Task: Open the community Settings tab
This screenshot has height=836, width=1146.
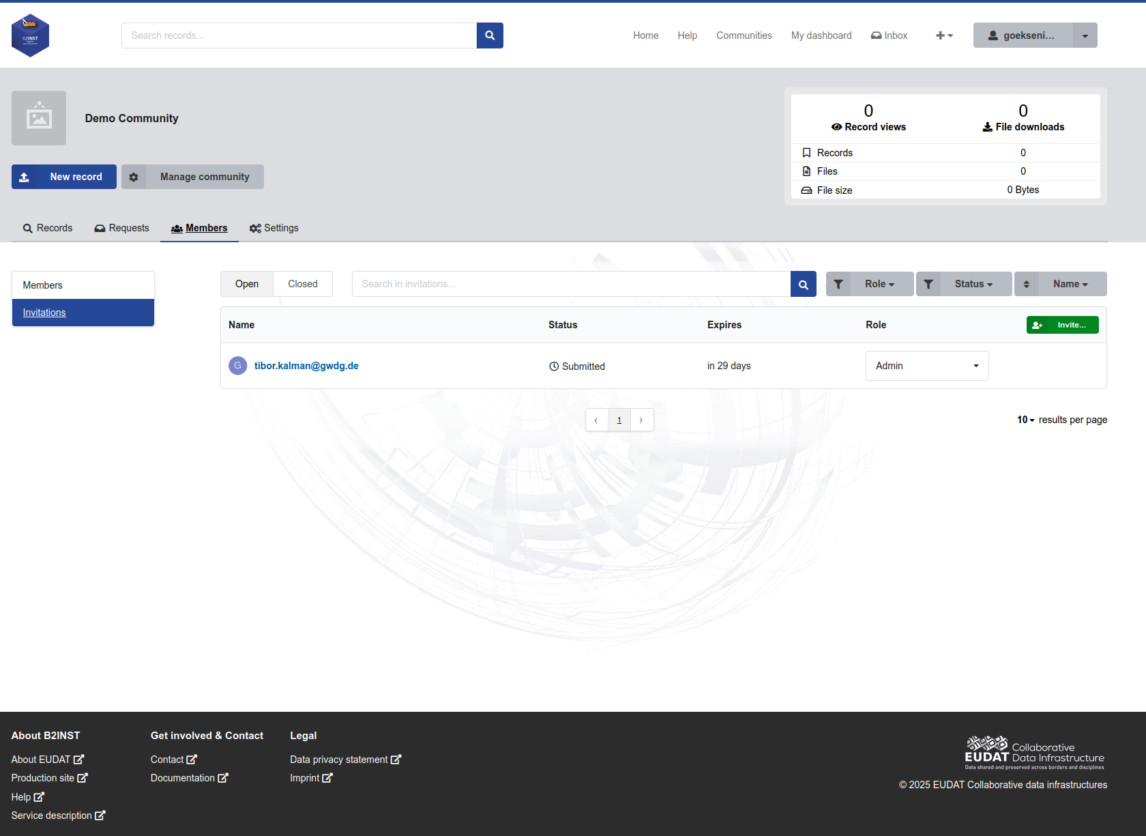Action: (274, 228)
